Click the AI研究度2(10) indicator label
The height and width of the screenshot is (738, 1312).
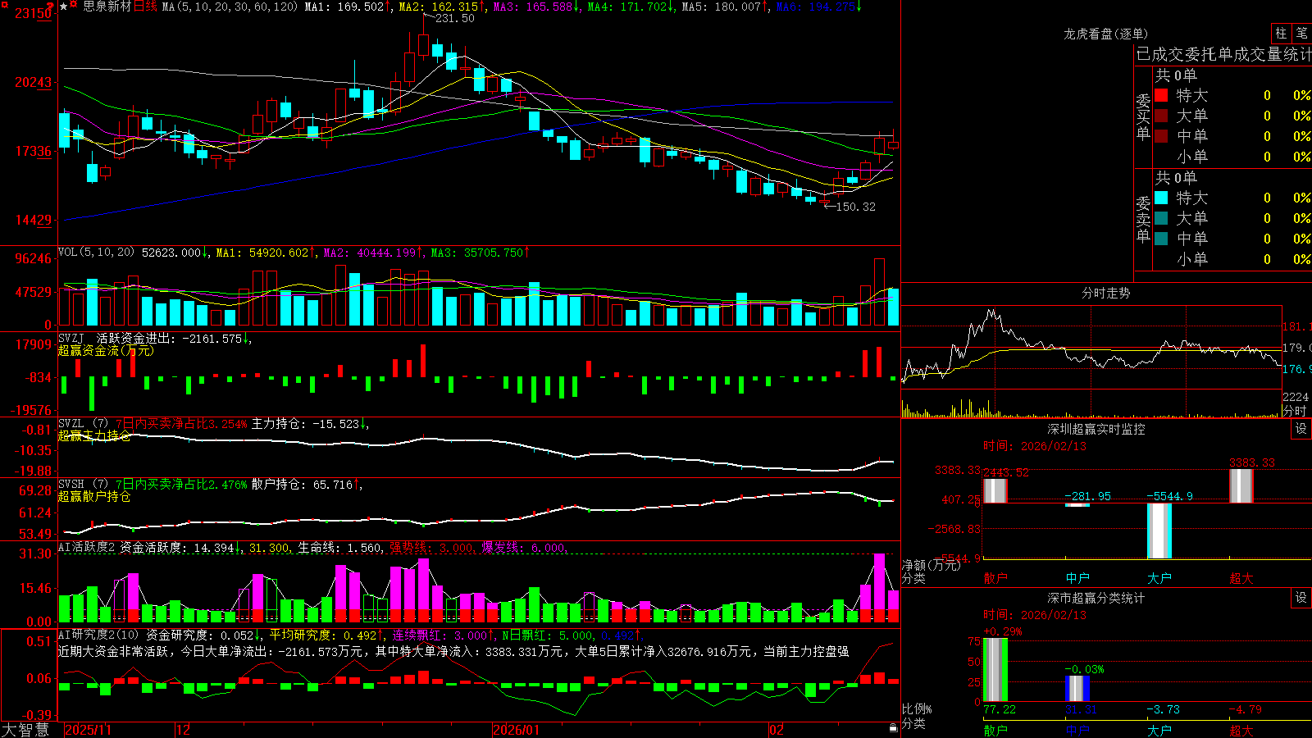point(98,635)
